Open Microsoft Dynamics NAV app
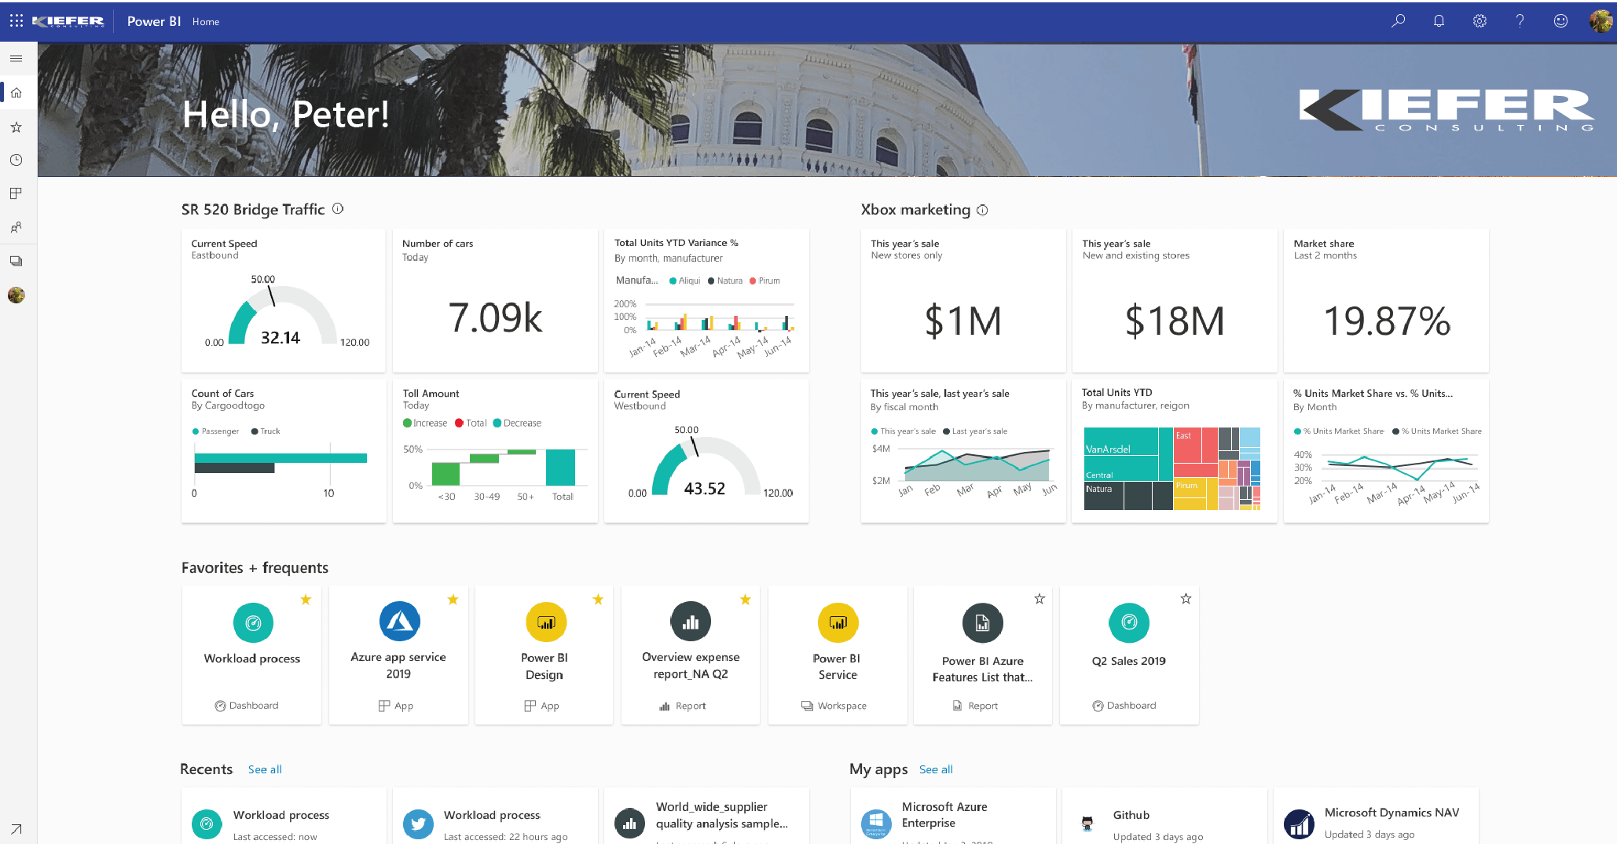The image size is (1617, 844). 1376,817
